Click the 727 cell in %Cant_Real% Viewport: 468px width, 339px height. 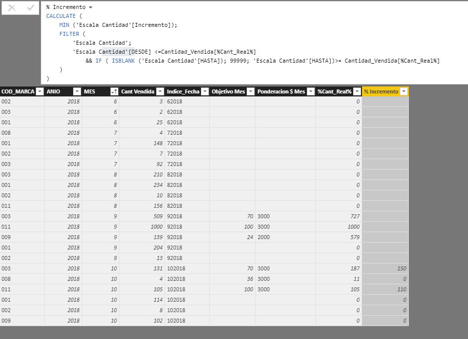(339, 216)
